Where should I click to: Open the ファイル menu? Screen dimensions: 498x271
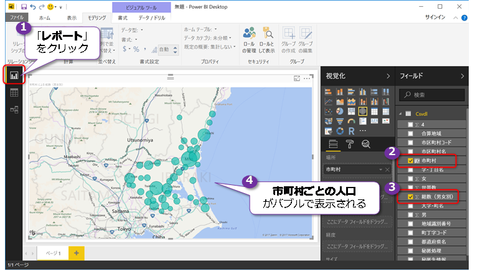tap(17, 17)
